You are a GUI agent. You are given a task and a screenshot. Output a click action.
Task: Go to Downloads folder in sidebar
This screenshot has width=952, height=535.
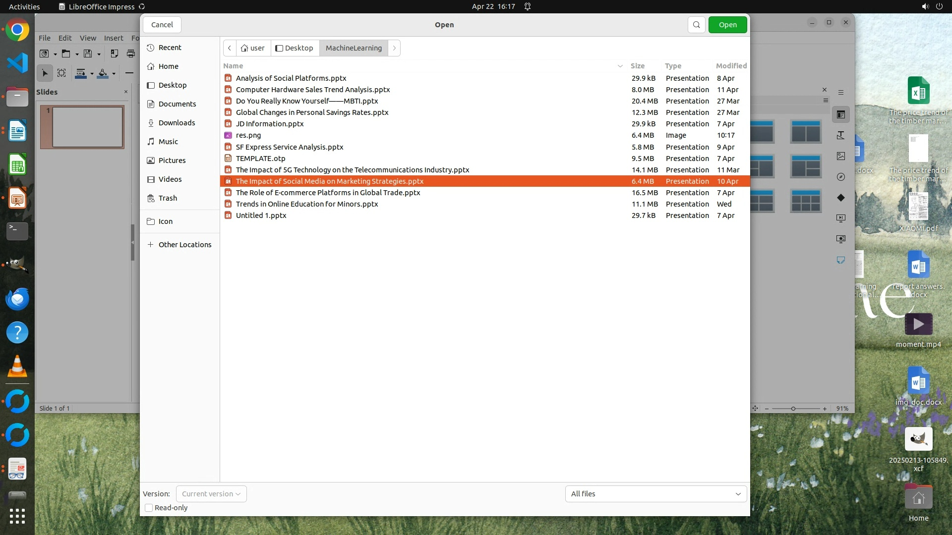tap(177, 123)
